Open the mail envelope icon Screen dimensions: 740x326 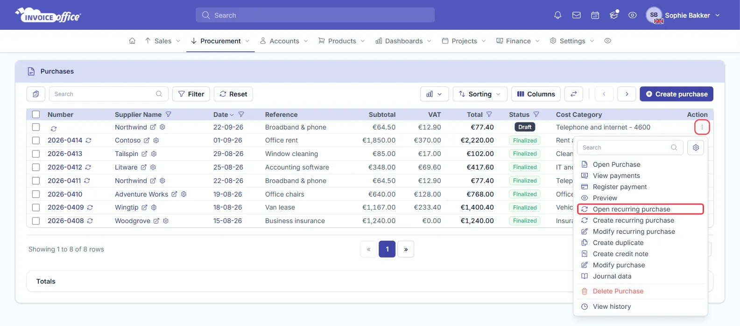[577, 15]
